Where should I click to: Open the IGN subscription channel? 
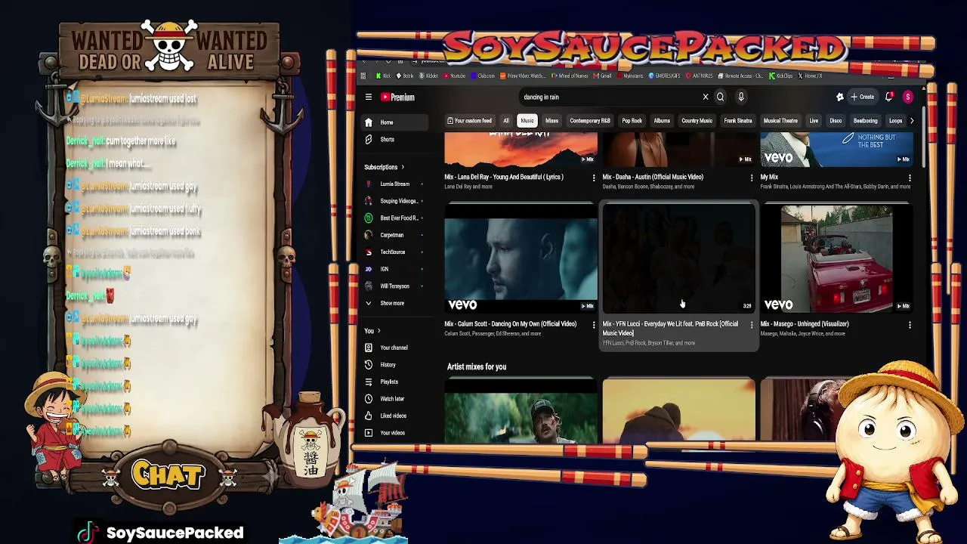tap(393, 269)
